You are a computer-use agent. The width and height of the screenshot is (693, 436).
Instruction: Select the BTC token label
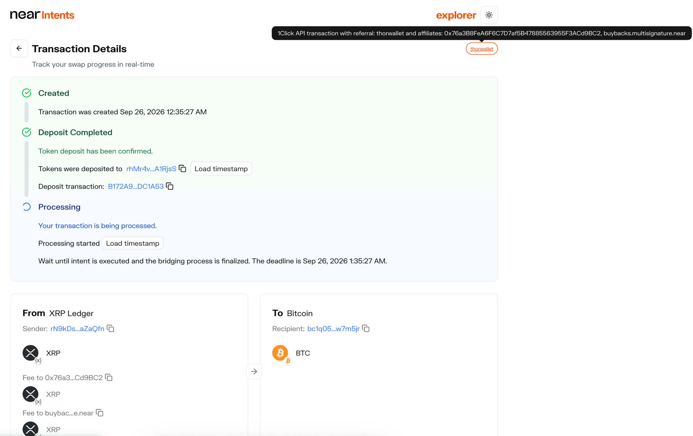coord(303,353)
